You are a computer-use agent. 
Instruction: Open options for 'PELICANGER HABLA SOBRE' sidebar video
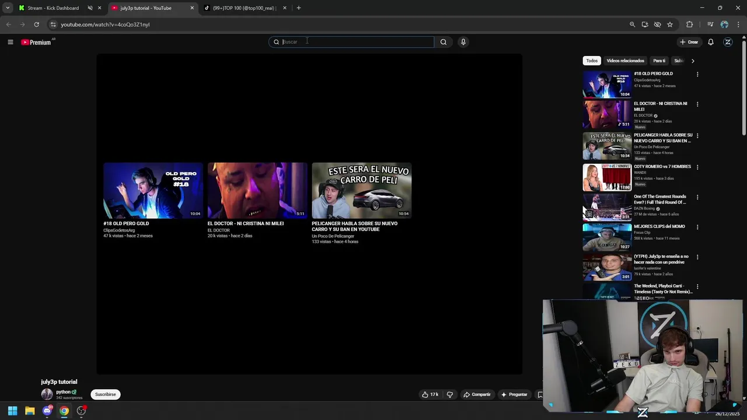pos(697,136)
